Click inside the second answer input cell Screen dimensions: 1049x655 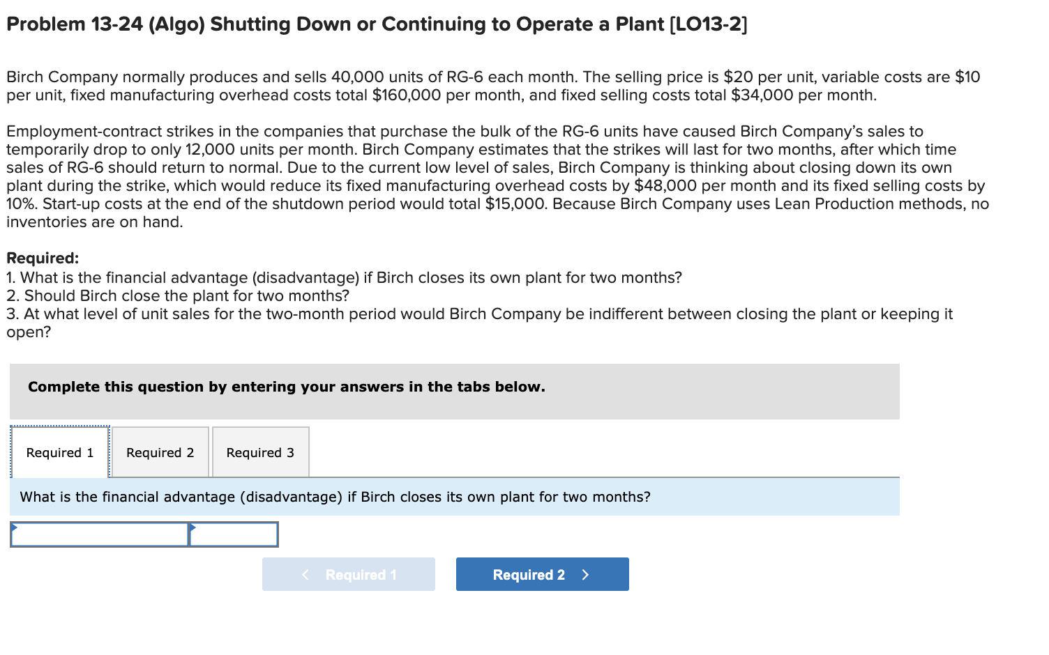(x=234, y=535)
